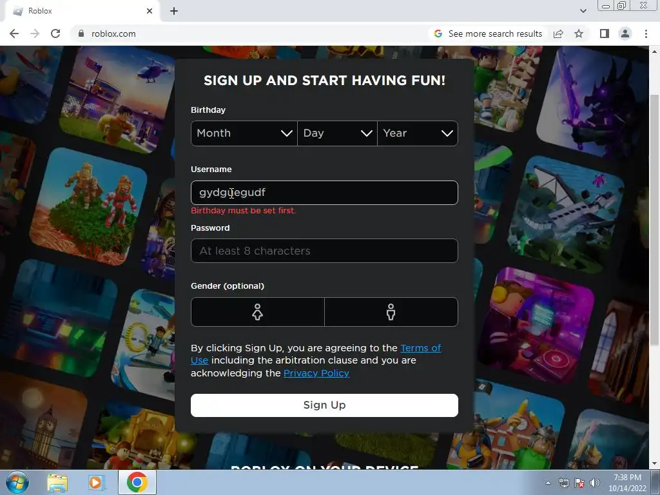Click the taskbar clock 7:38 PM

point(627,483)
